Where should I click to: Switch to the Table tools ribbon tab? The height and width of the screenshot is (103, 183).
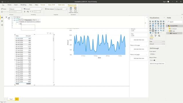(61, 5)
